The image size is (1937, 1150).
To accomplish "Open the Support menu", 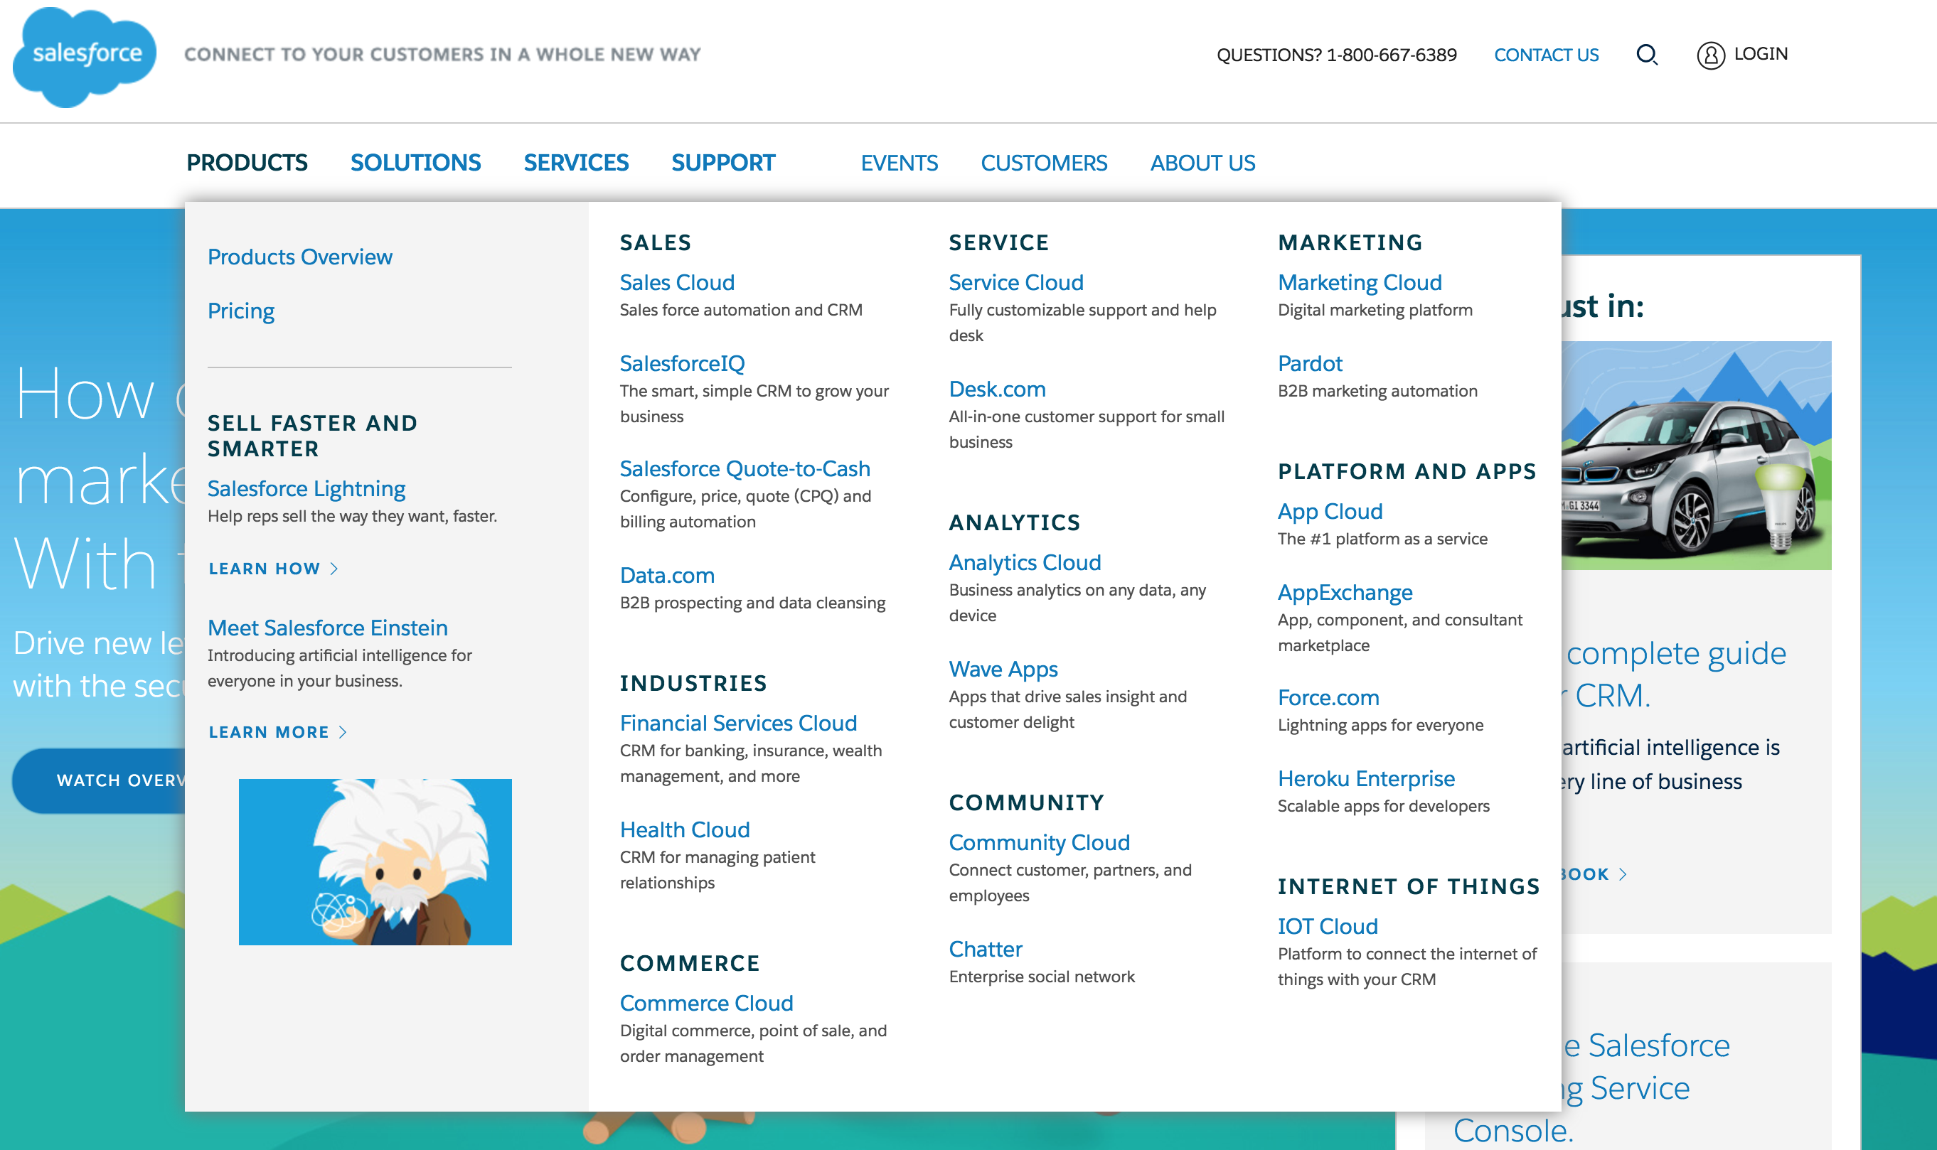I will (x=722, y=163).
